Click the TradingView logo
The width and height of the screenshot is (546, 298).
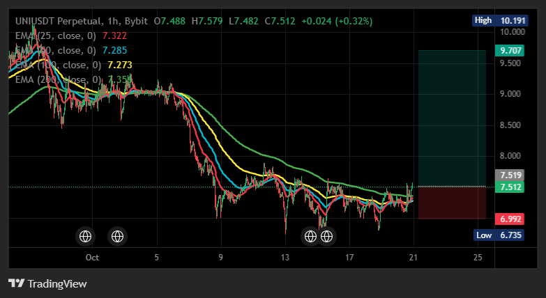coord(47,283)
